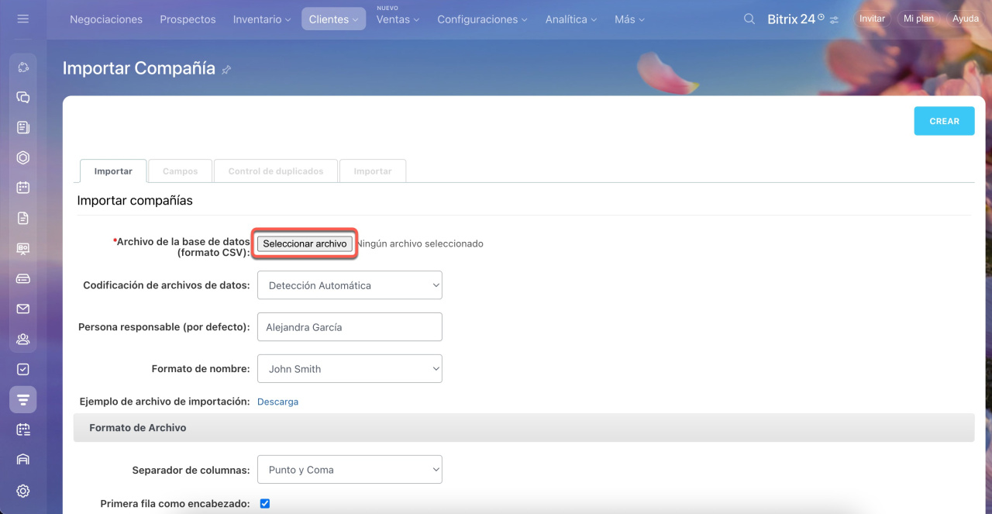Click the sliders icon beside Bitrix 24 logo
Viewport: 992px width, 514px height.
coord(834,20)
